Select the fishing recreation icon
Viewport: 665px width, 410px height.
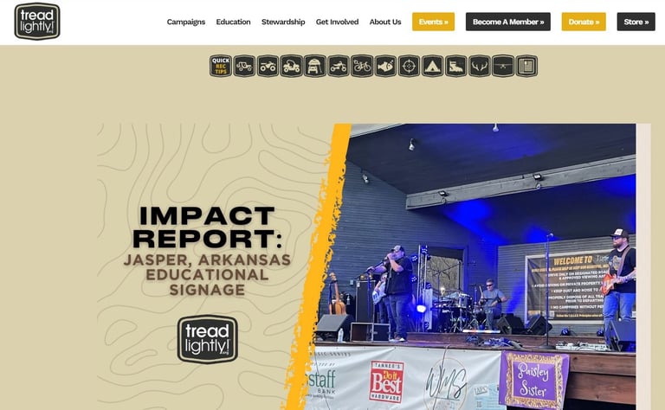click(x=385, y=66)
